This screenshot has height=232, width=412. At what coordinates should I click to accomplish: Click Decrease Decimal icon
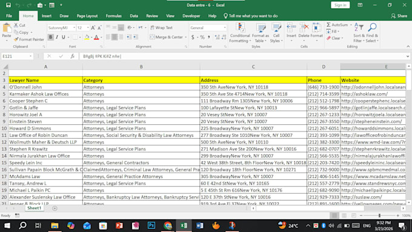pos(224,38)
